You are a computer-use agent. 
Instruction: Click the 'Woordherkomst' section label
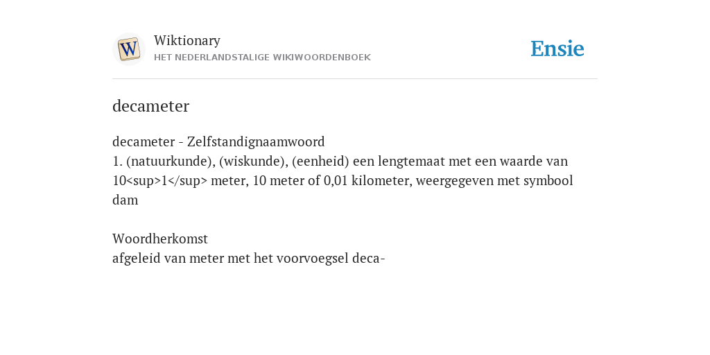coord(160,239)
